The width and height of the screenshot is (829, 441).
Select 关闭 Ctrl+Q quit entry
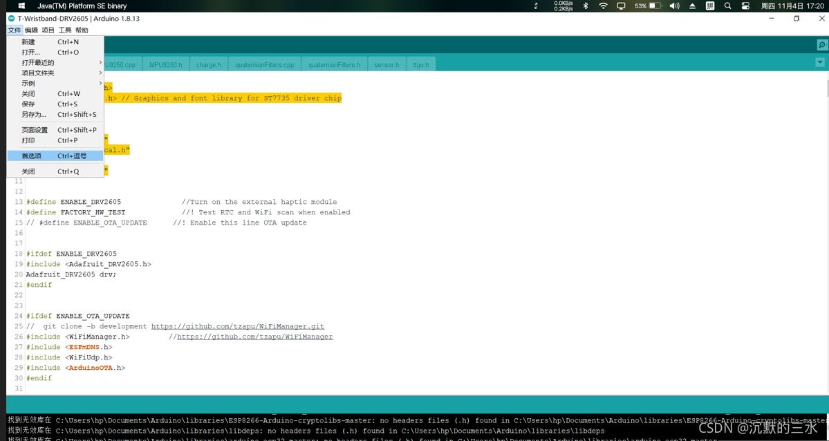pyautogui.click(x=55, y=171)
